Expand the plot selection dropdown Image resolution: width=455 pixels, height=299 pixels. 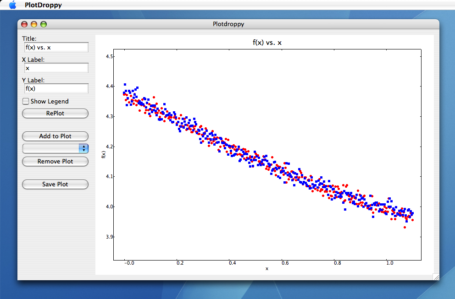[83, 148]
